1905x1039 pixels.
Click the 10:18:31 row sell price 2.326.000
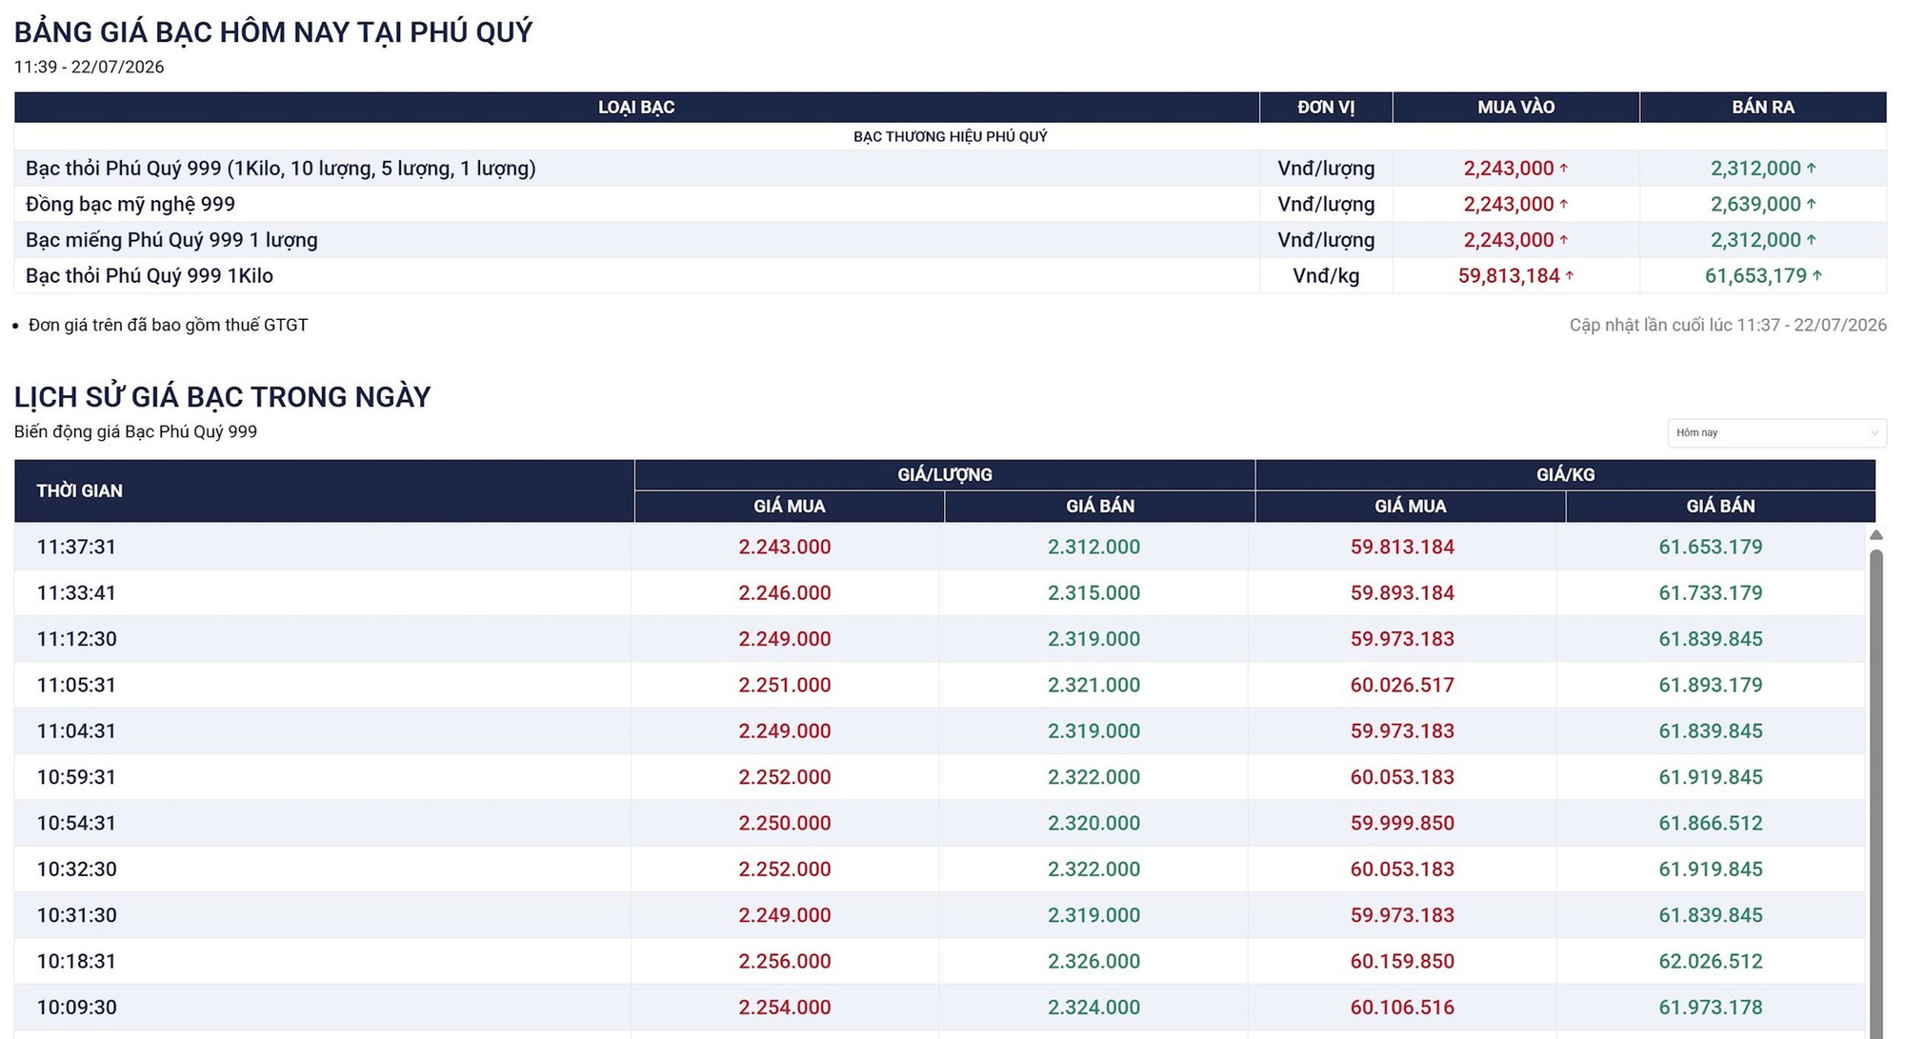click(x=1093, y=961)
